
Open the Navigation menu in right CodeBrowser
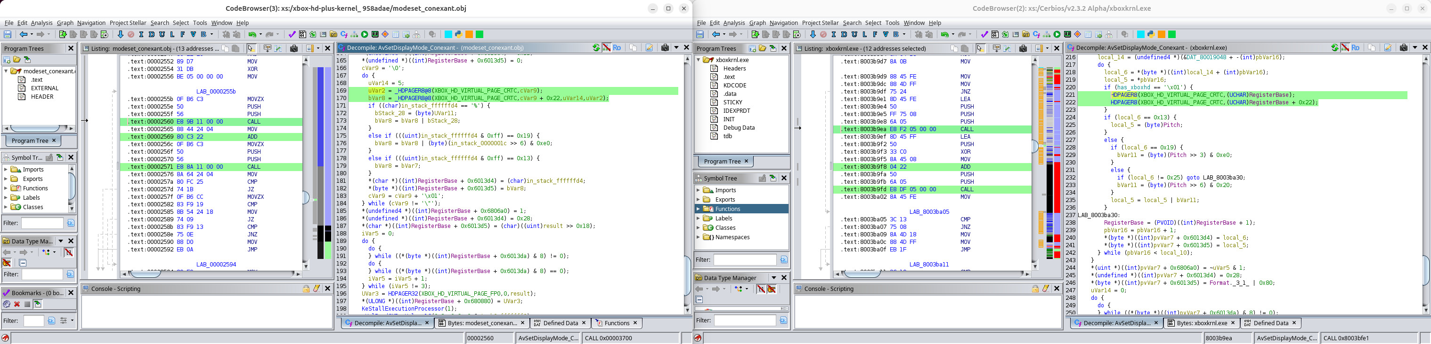(783, 23)
